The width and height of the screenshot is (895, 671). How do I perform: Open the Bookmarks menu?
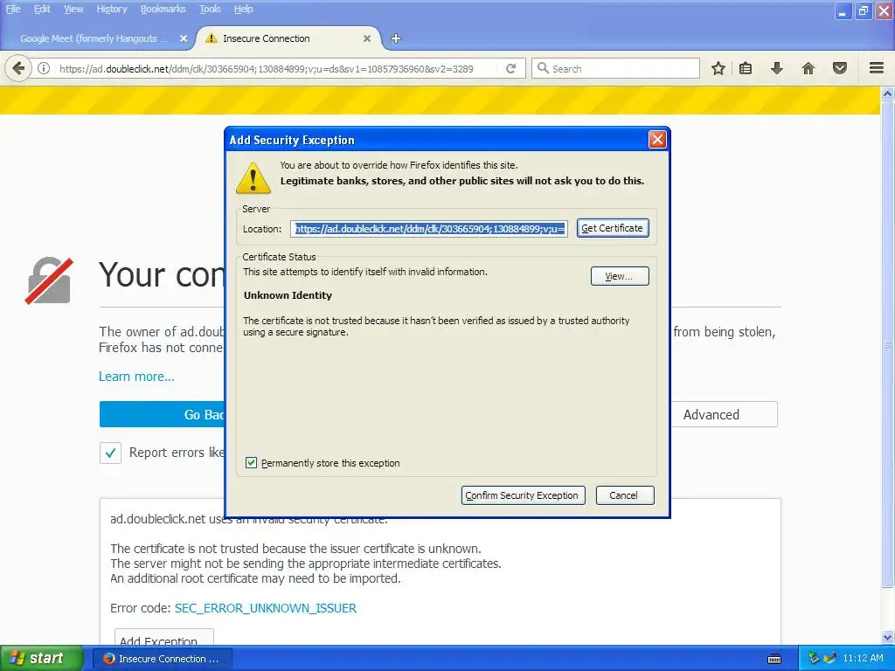(163, 9)
